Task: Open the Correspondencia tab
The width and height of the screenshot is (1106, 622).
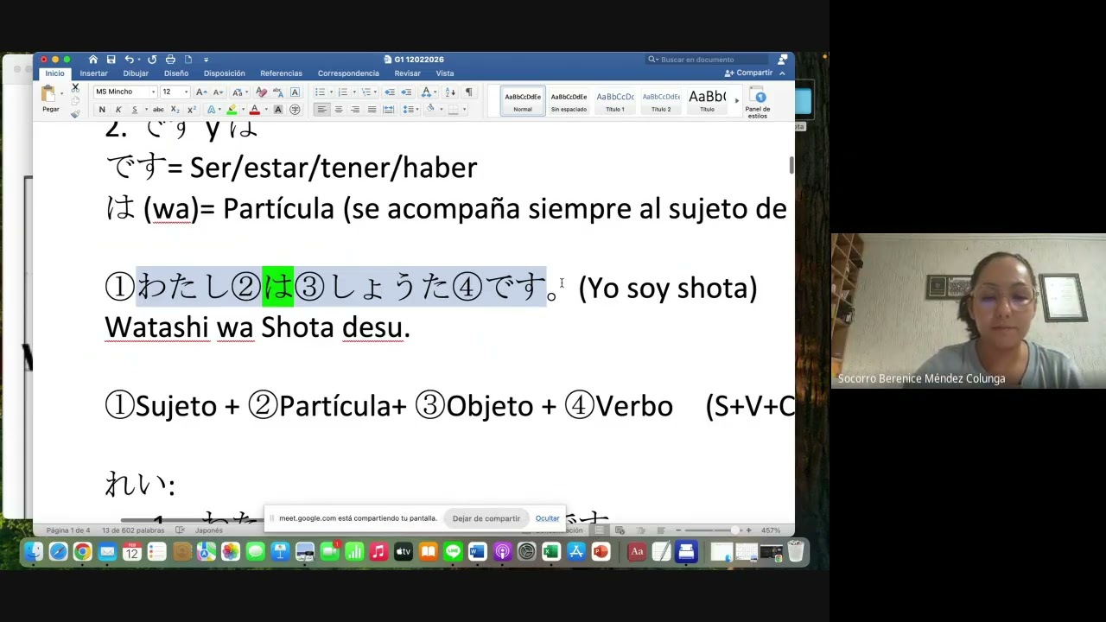Action: pos(348,73)
